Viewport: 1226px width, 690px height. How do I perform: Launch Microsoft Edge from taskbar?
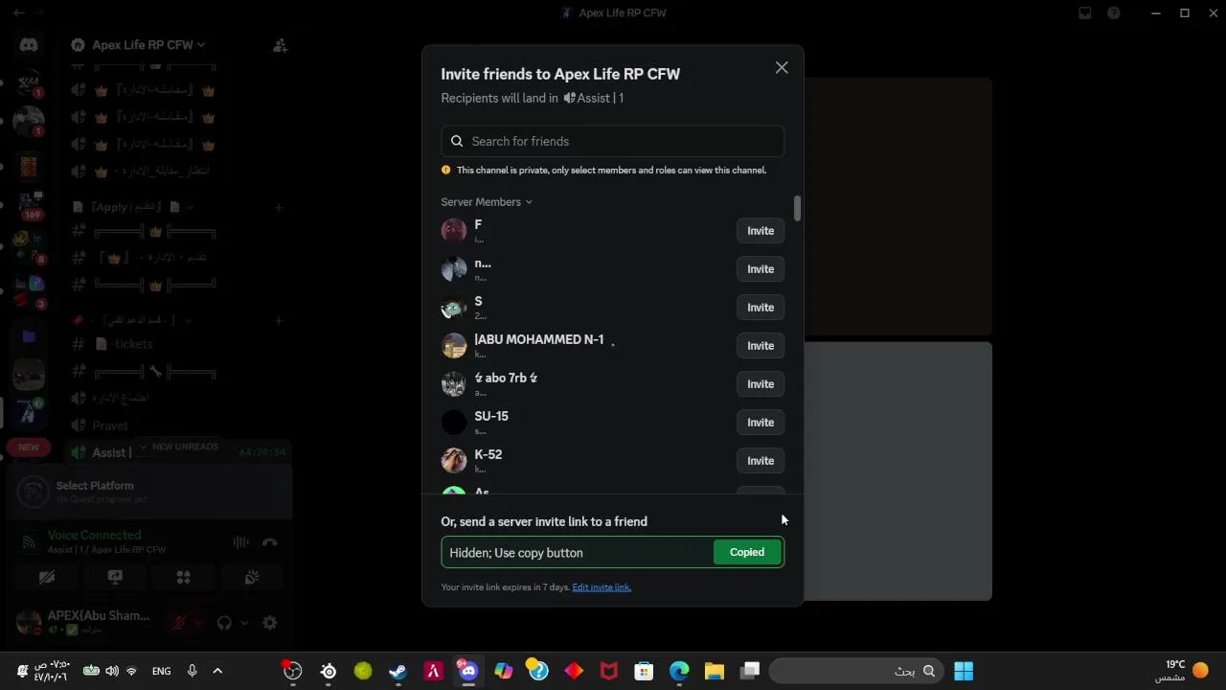(x=679, y=671)
